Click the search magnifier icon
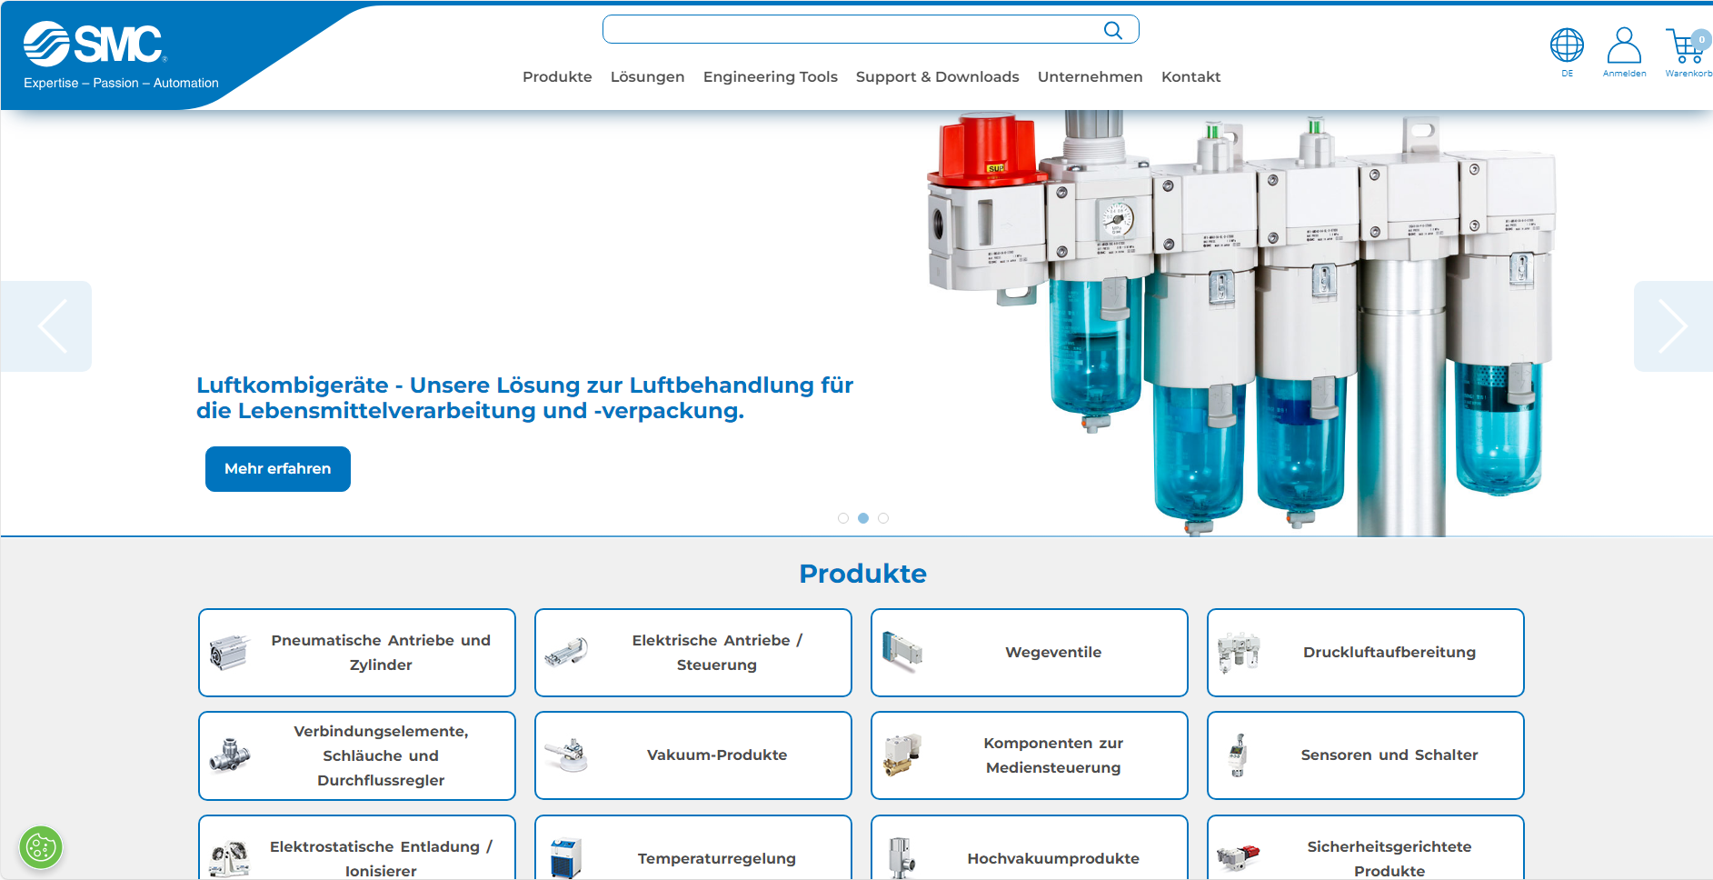This screenshot has height=880, width=1713. (x=1112, y=30)
